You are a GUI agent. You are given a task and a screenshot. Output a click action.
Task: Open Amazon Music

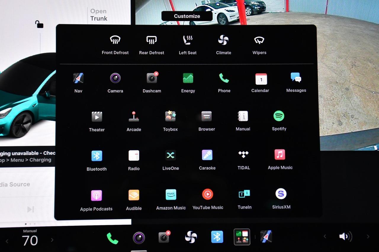pos(171,200)
